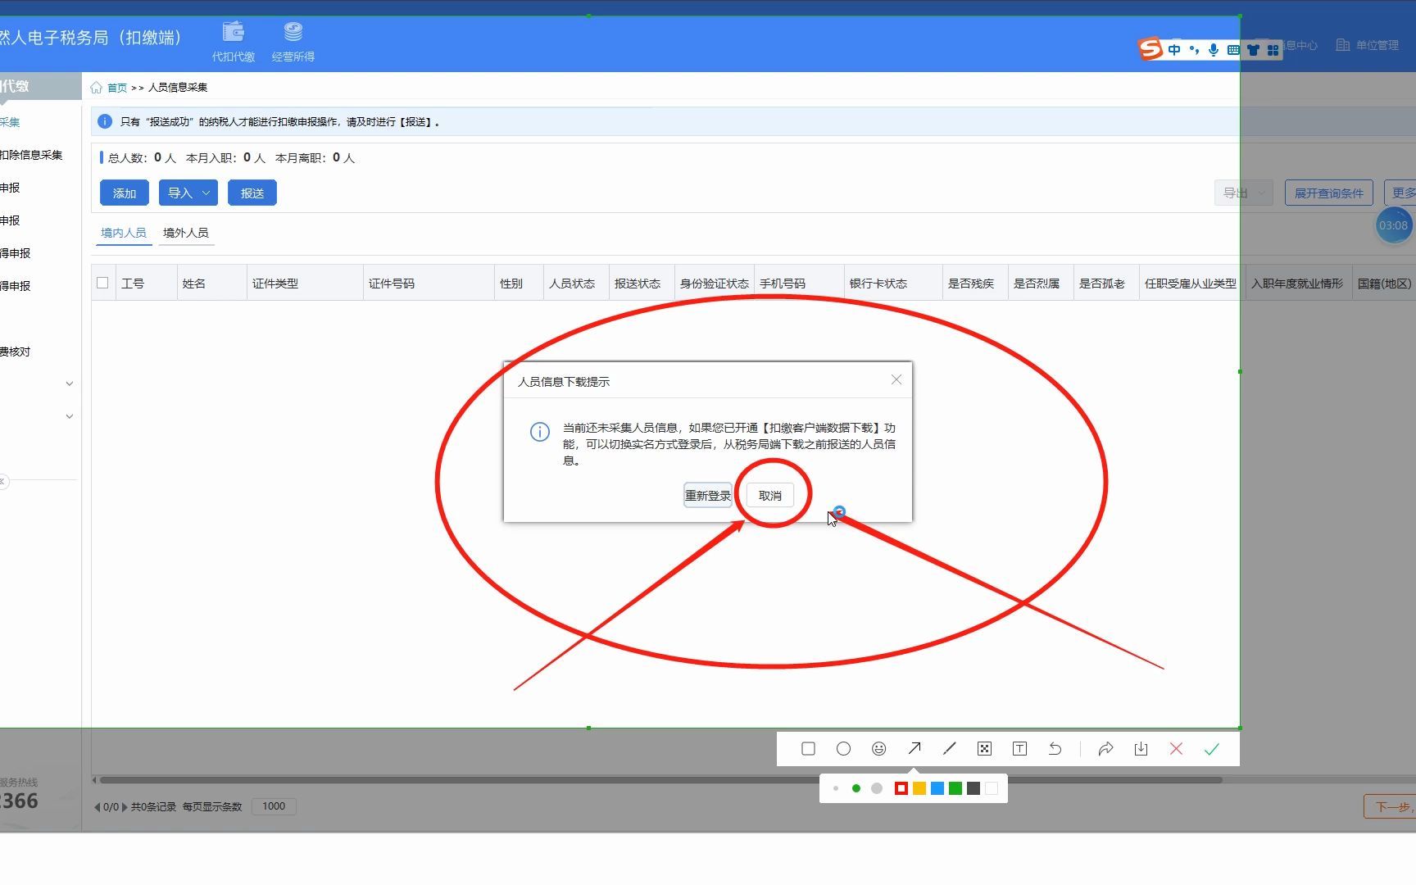This screenshot has width=1416, height=885.
Task: Toggle Sogou punctuation mode
Action: 1194,49
